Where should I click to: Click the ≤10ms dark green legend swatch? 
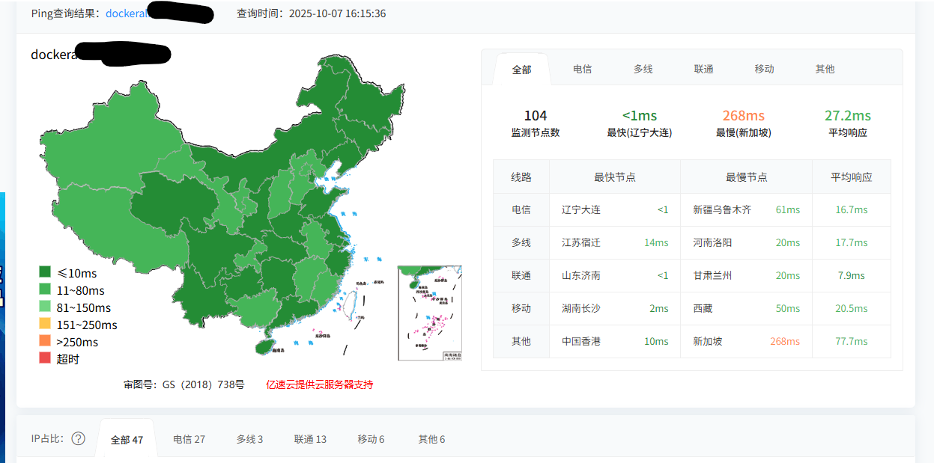click(x=45, y=273)
